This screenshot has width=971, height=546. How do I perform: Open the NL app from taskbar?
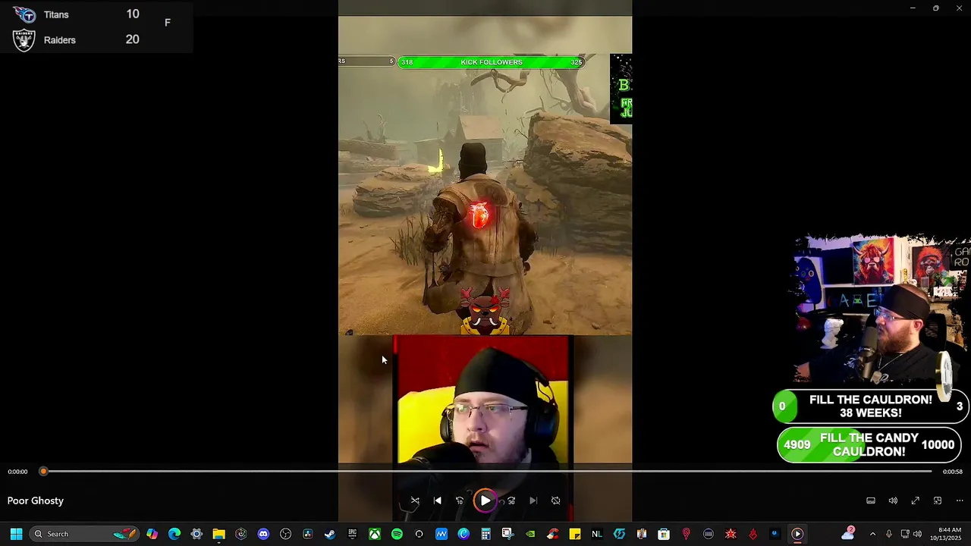(597, 534)
